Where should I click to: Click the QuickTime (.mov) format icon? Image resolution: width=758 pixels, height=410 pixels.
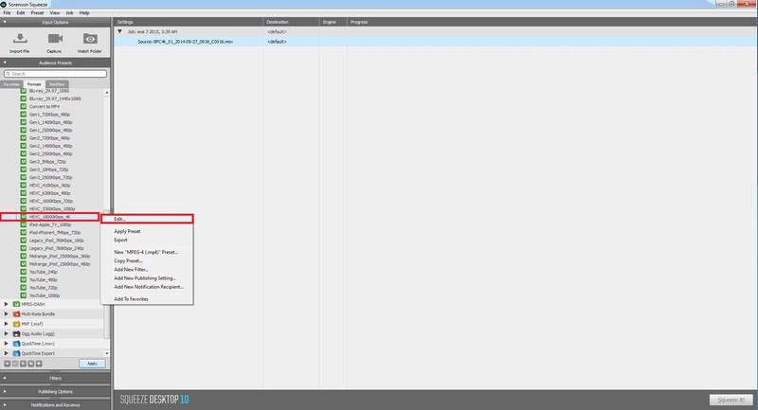click(16, 344)
